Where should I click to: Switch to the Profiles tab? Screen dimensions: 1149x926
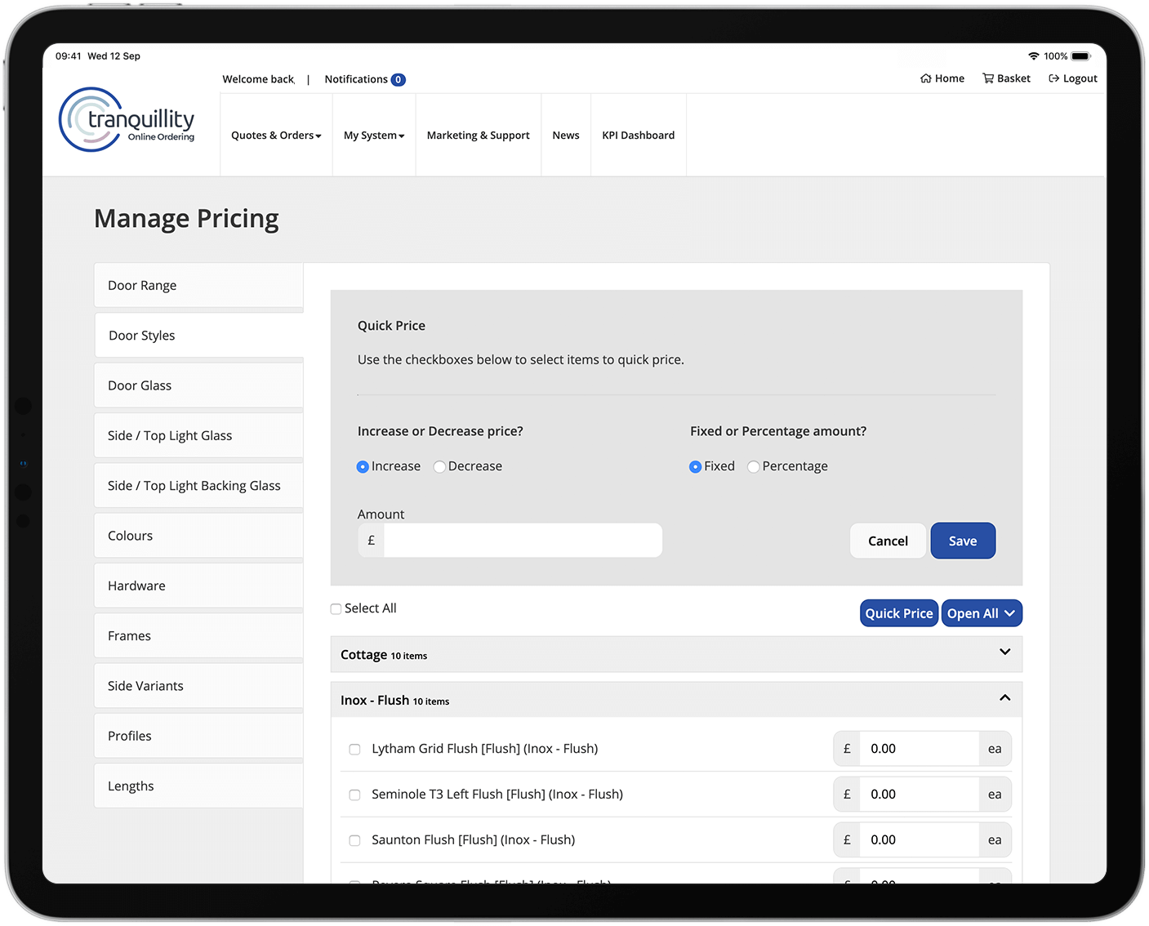click(198, 736)
